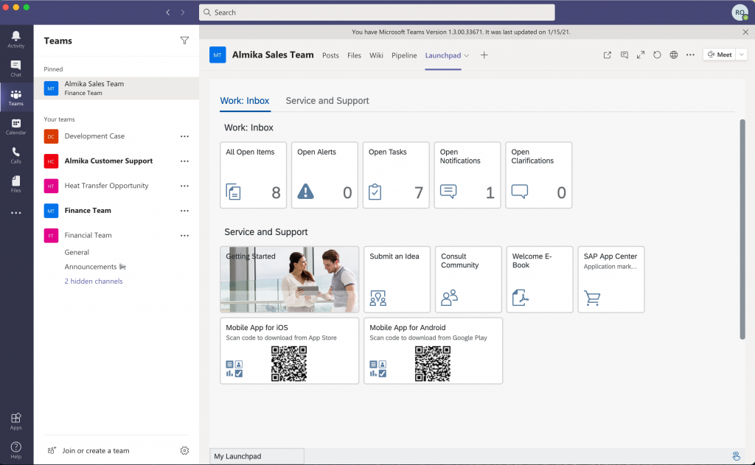Filter the Teams list
Viewport: 755px width, 465px height.
pos(184,41)
